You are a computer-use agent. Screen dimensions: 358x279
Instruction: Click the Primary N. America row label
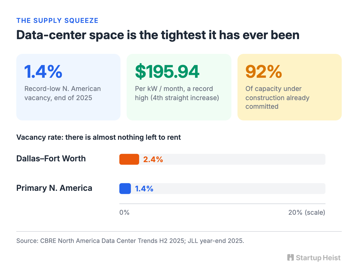54,188
